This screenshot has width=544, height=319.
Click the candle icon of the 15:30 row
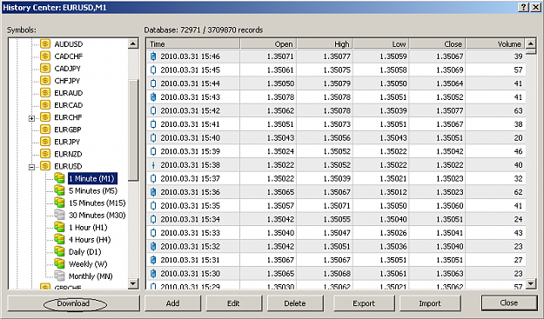point(153,273)
